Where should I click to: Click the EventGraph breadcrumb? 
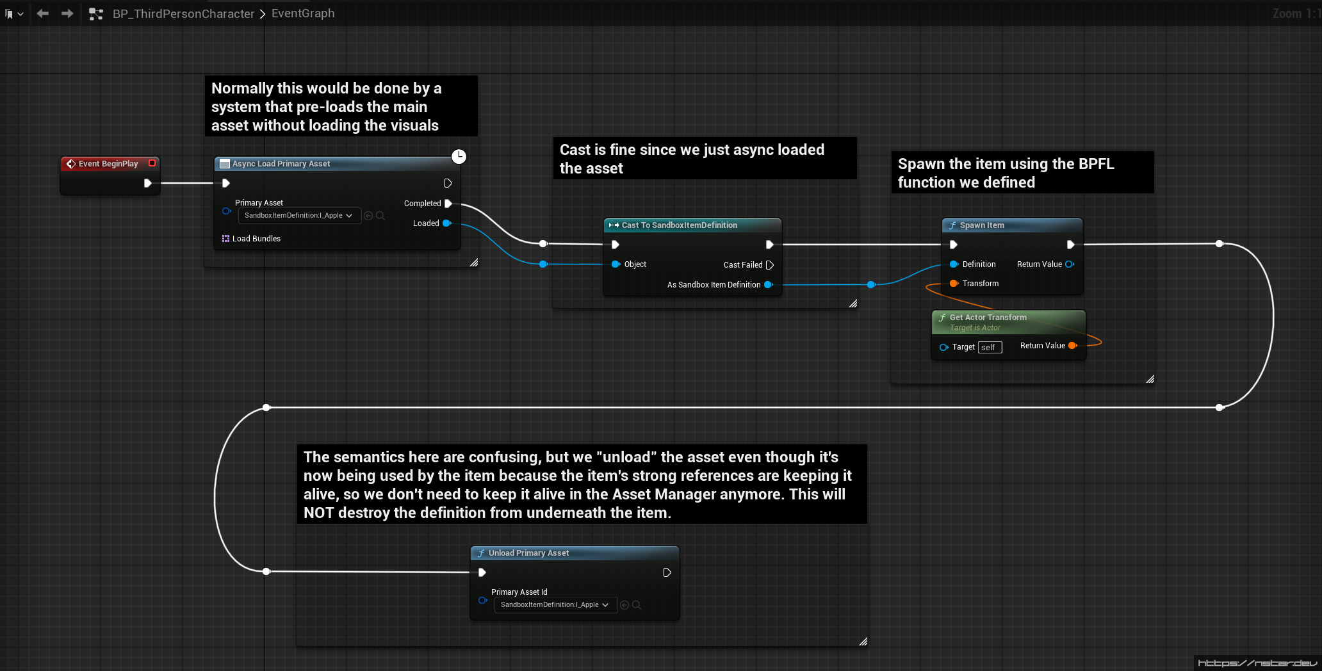(x=303, y=13)
